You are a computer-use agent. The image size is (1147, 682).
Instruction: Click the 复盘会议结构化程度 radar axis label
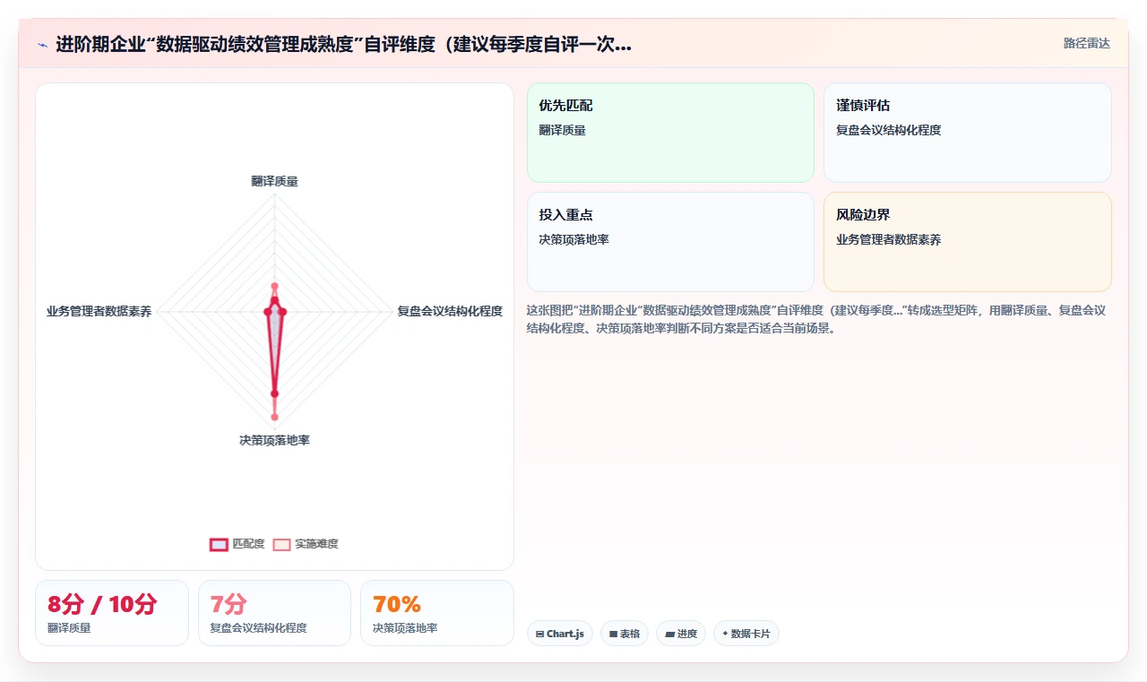click(x=450, y=312)
